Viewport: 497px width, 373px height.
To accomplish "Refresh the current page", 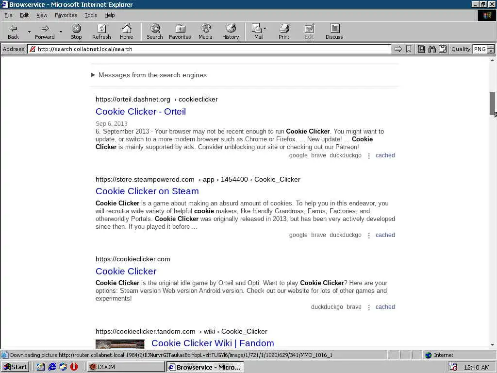I will coord(101,32).
